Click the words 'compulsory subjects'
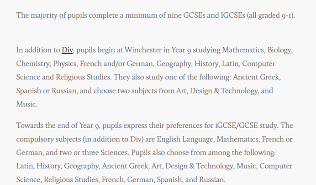The image size is (316, 185). click(48, 140)
